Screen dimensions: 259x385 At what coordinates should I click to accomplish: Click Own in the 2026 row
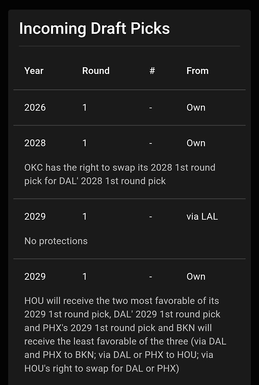196,108
